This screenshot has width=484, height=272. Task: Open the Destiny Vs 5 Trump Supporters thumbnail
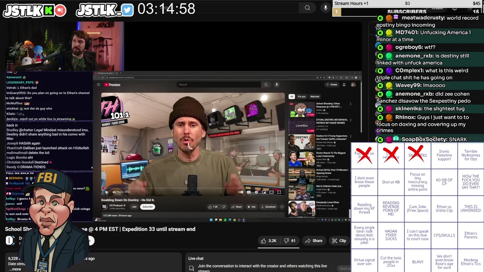tap(301, 142)
